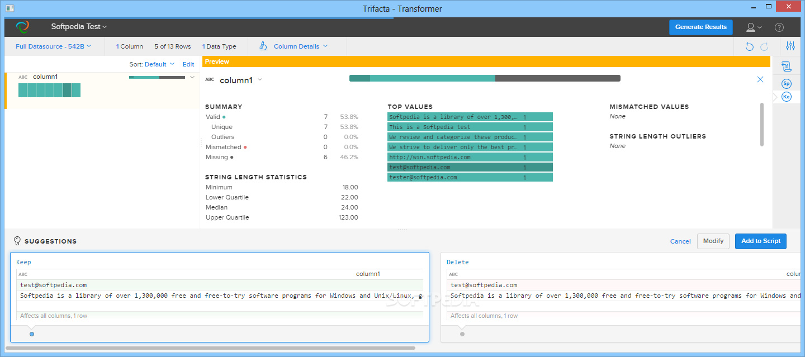The height and width of the screenshot is (357, 805).
Task: Click the microscope Column Details icon
Action: click(x=263, y=46)
